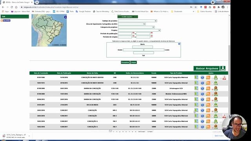Open Lista de leitura in bookmarks bar
Image resolution: width=251 pixels, height=141 pixels.
pyautogui.click(x=222, y=11)
